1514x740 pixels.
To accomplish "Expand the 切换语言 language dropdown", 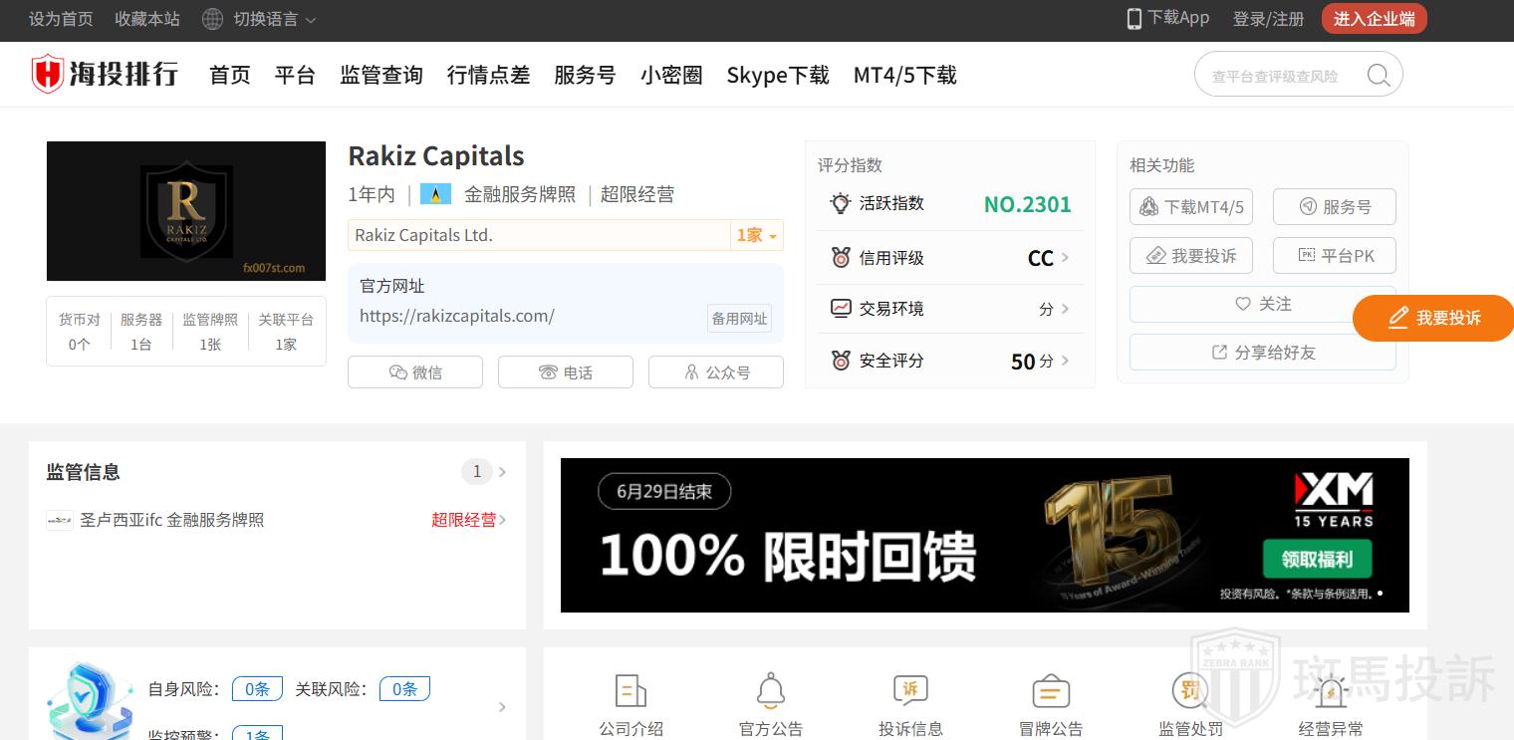I will click(259, 19).
